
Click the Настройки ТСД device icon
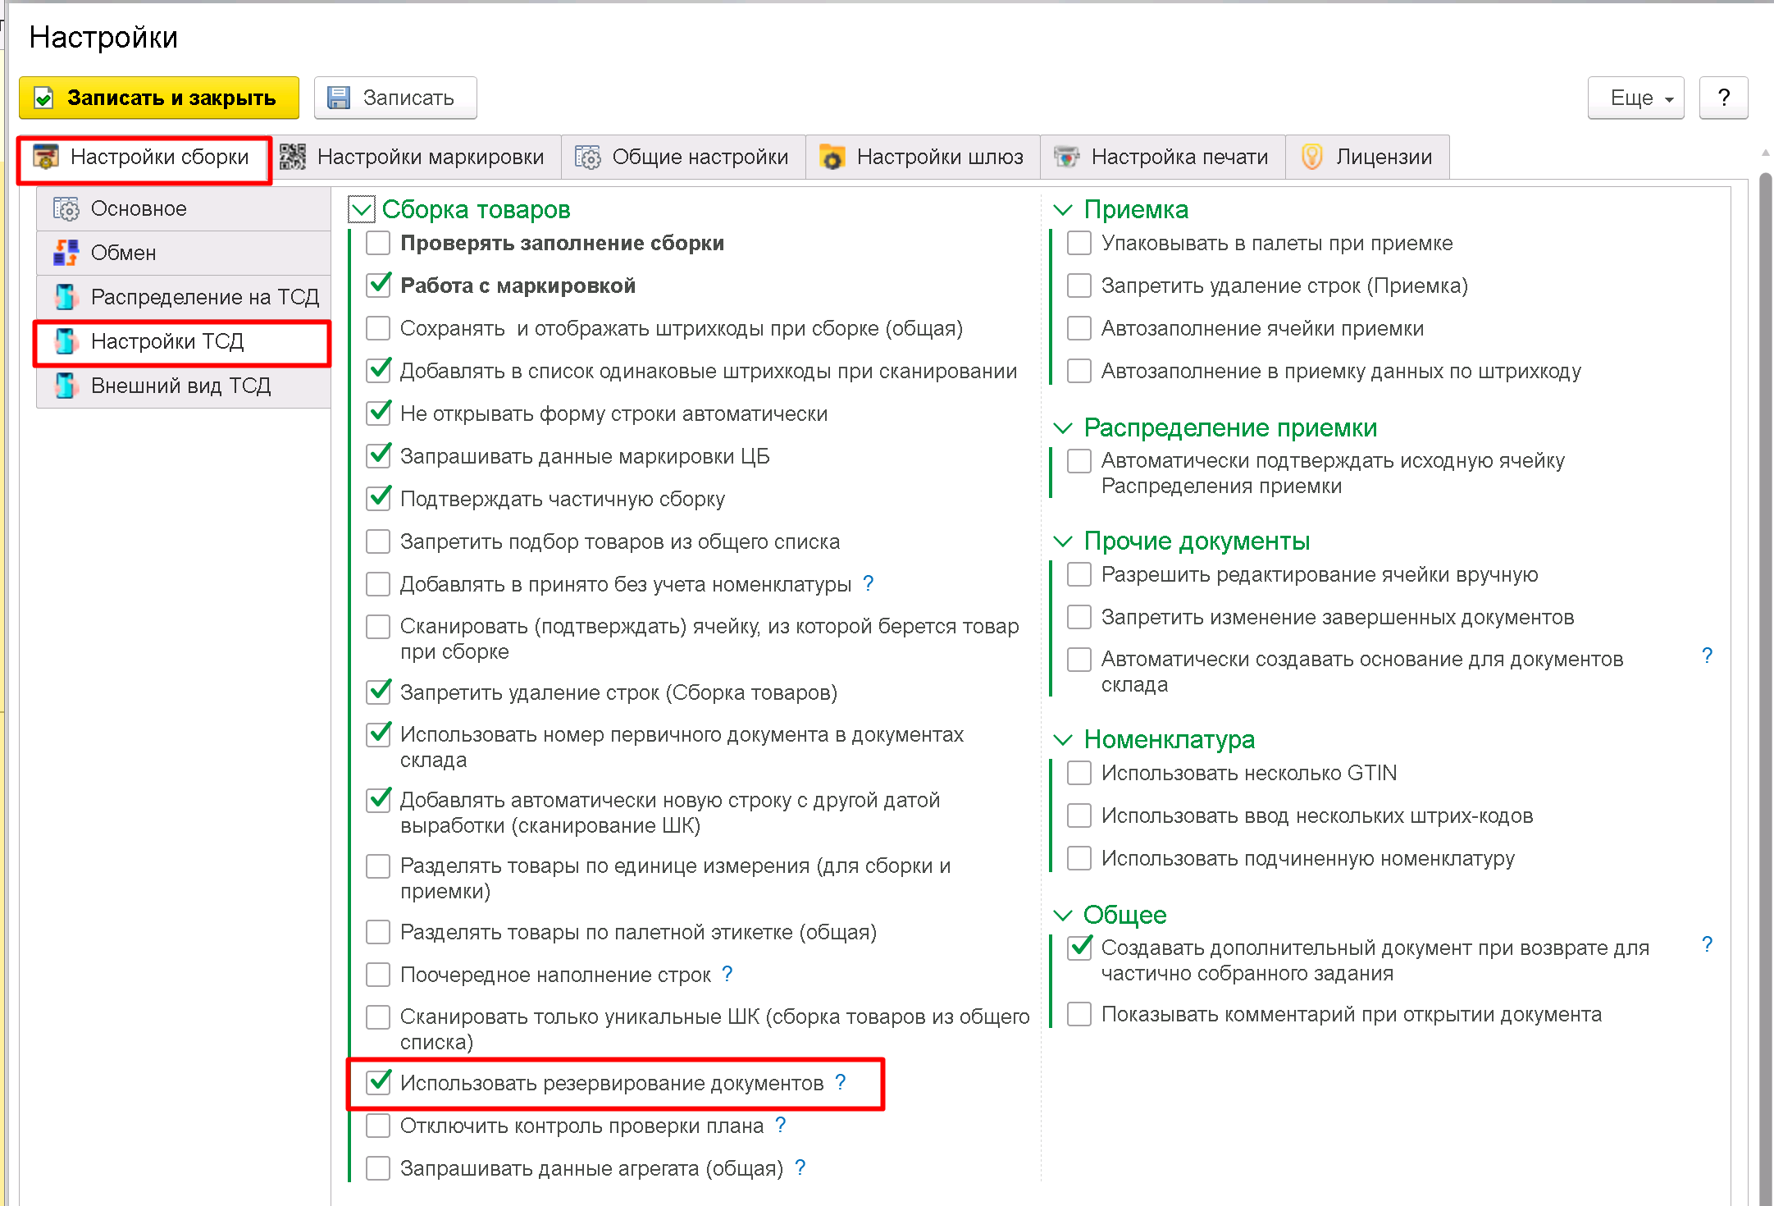click(x=66, y=341)
